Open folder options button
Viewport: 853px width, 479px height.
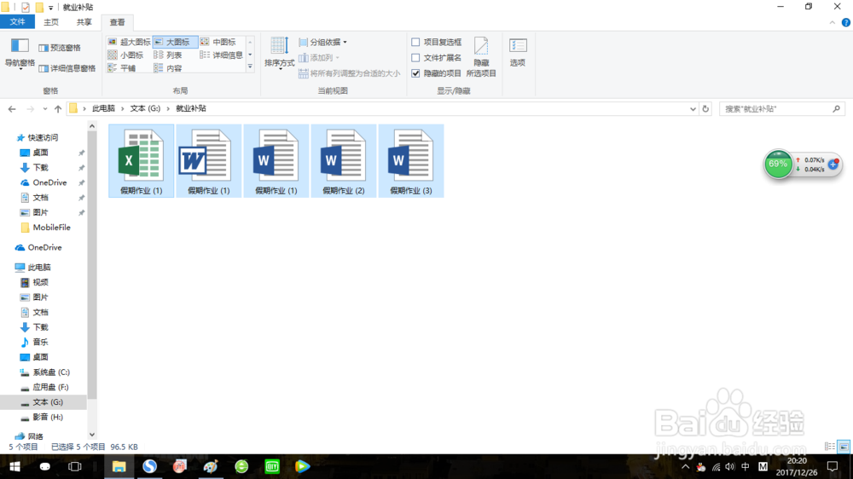518,53
